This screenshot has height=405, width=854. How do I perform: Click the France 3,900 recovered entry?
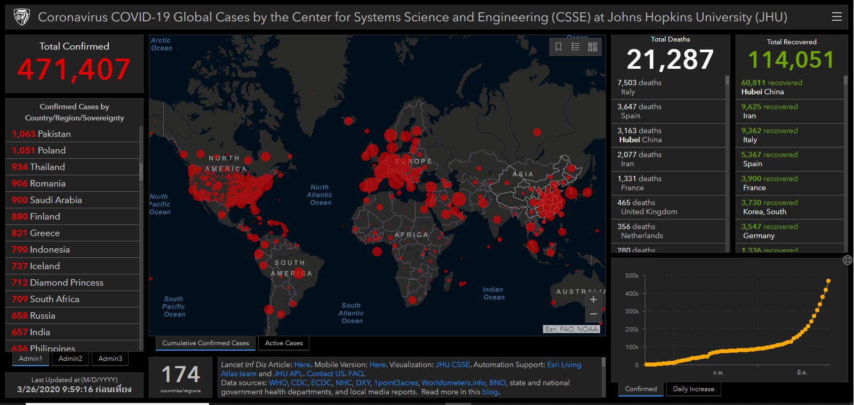[x=790, y=183]
